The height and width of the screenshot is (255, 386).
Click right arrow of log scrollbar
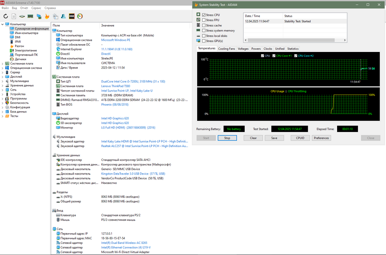point(345,40)
